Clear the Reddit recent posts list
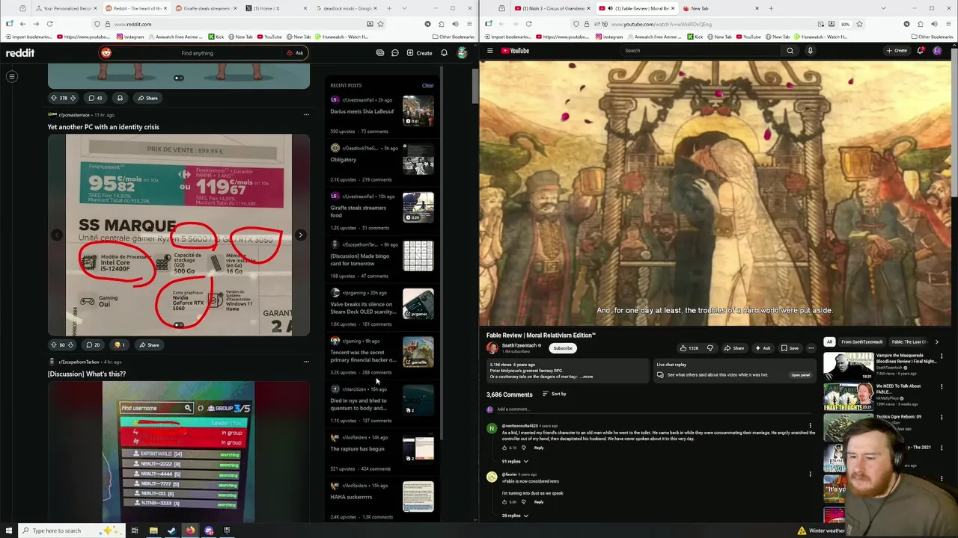 pos(427,85)
